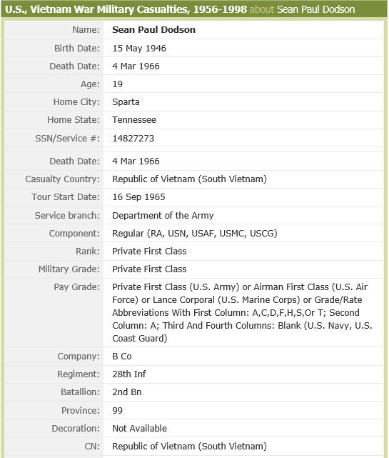Click the Component value Regular
389x458 pixels.
[x=195, y=234]
